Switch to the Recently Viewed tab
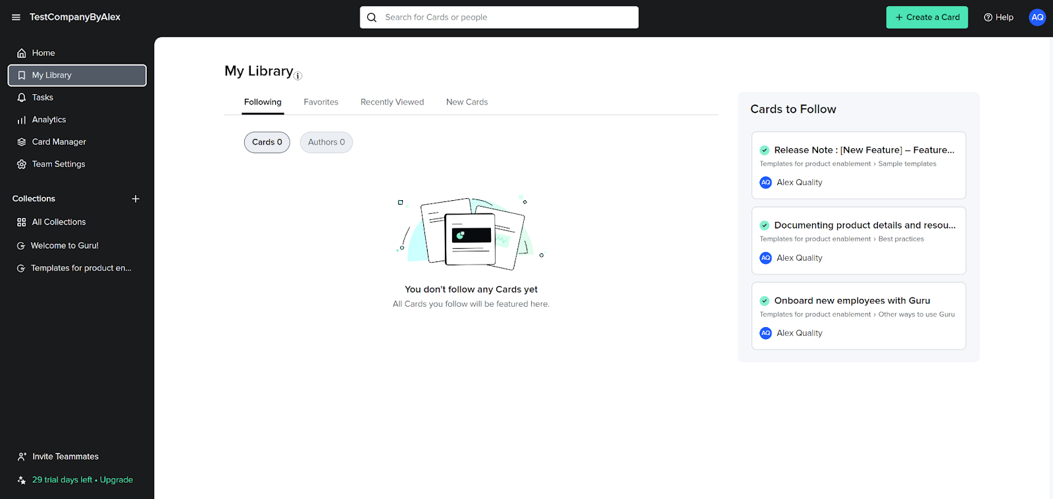Image resolution: width=1053 pixels, height=499 pixels. 392,102
